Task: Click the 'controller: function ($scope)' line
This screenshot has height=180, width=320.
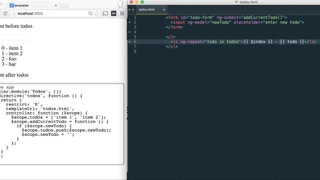Action: click(46, 113)
